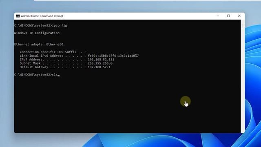Click 'Connection-specific DNS Suffix' line
The width and height of the screenshot is (261, 147).
click(53, 52)
